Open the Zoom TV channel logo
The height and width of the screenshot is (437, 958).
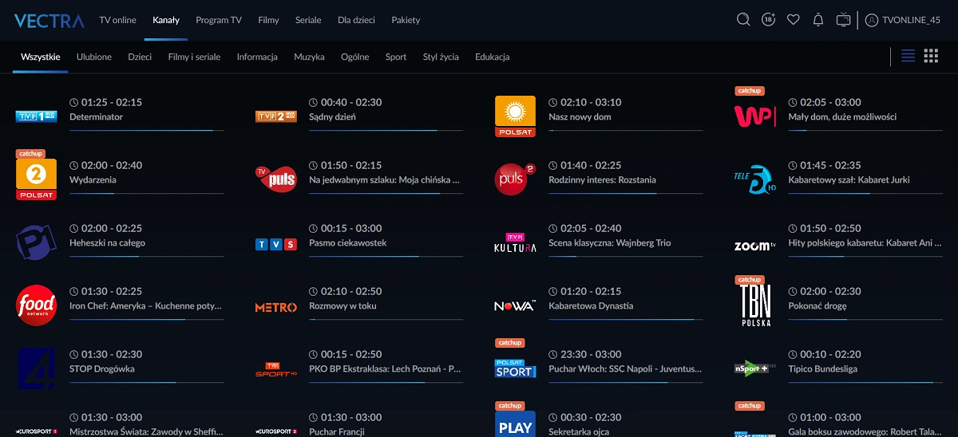click(x=754, y=246)
